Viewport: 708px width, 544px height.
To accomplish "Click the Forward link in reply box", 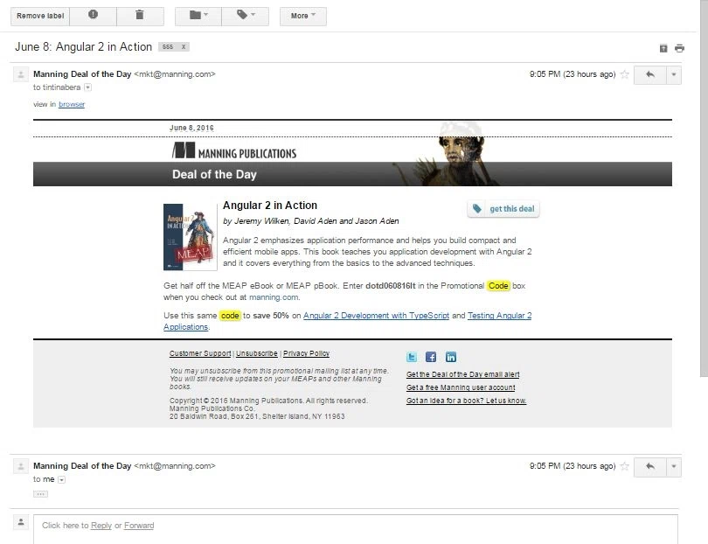I will click(139, 525).
